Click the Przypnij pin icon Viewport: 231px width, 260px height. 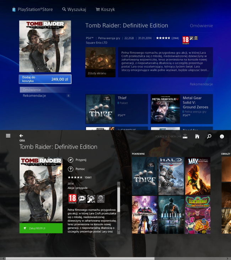pos(70,160)
